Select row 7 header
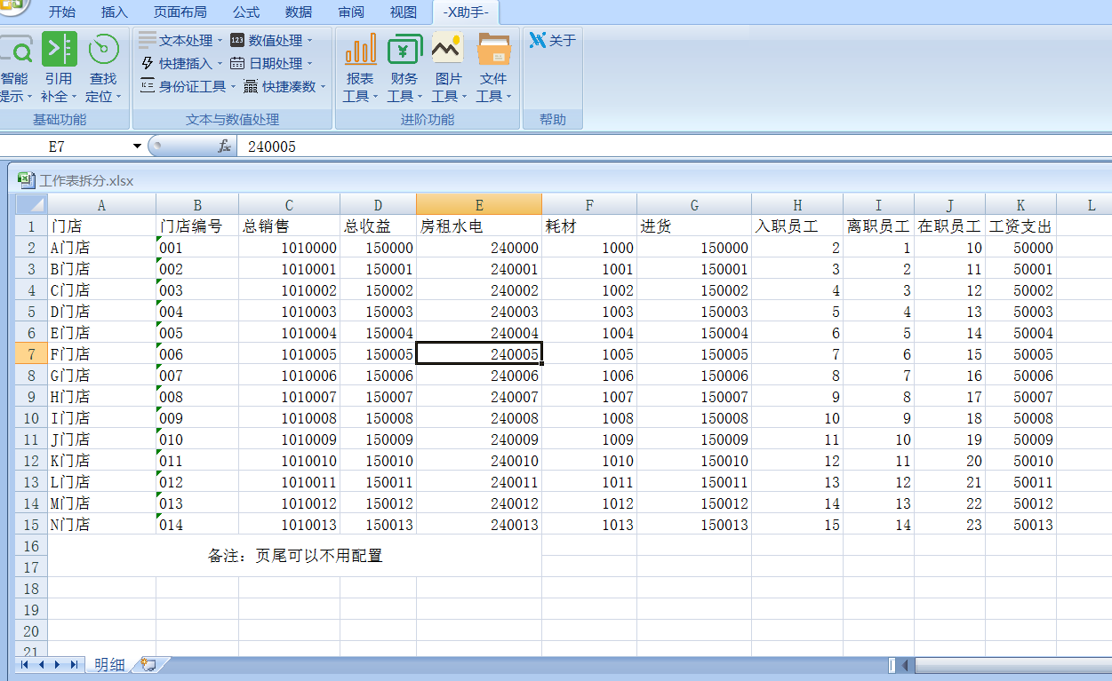The height and width of the screenshot is (681, 1112). point(31,353)
